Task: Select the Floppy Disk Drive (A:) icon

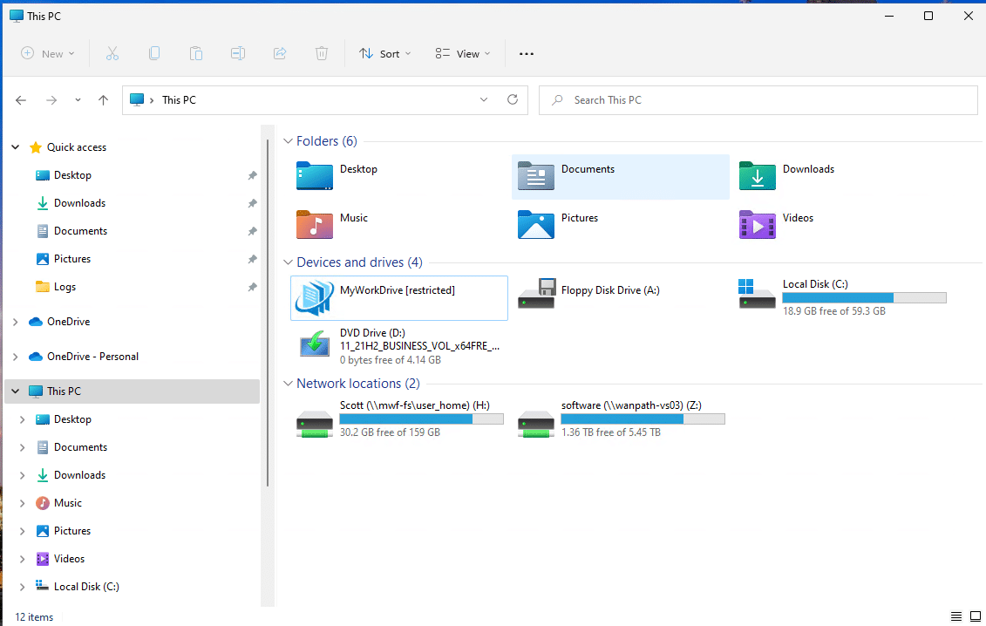Action: [x=536, y=294]
